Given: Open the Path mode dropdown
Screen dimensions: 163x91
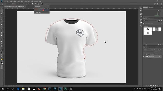Looking at the screenshot, I should click(9, 4).
